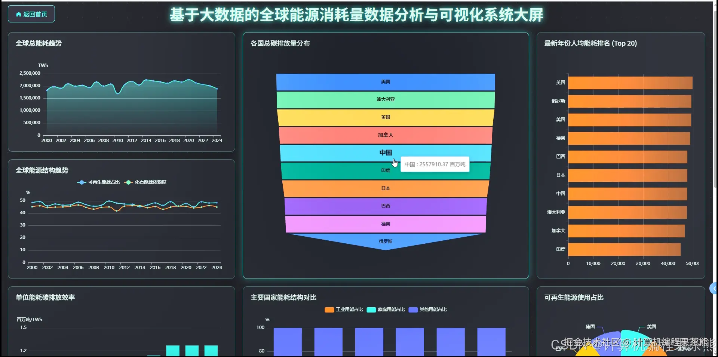Select the 加拿大 funnel segment
The height and width of the screenshot is (357, 718).
tap(386, 135)
